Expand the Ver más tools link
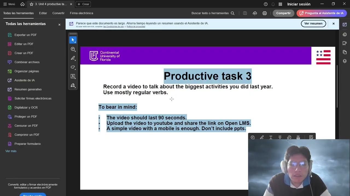This screenshot has width=350, height=196. coord(11,151)
